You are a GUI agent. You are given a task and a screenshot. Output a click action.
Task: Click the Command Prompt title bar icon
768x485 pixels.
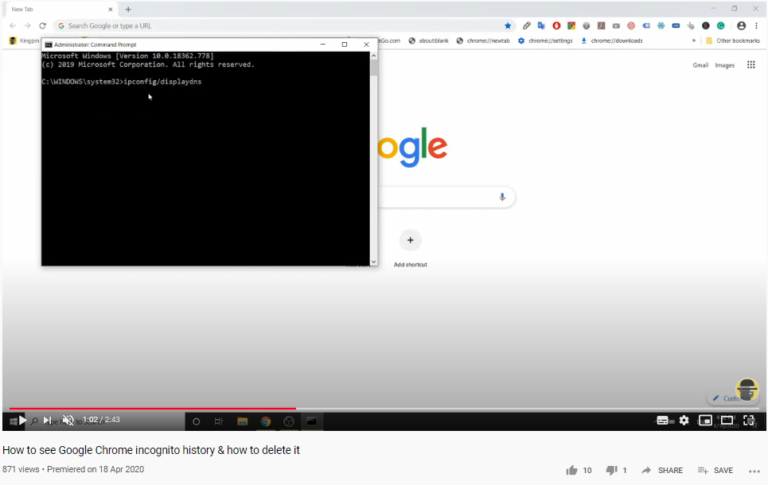(x=49, y=45)
